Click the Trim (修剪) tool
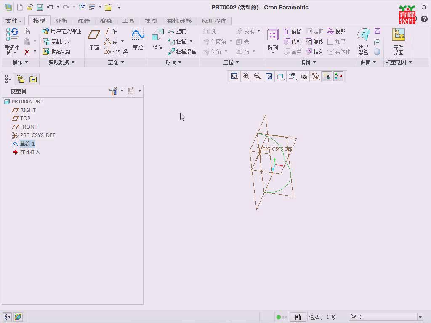Viewport: 431px width, 323px height. [293, 42]
